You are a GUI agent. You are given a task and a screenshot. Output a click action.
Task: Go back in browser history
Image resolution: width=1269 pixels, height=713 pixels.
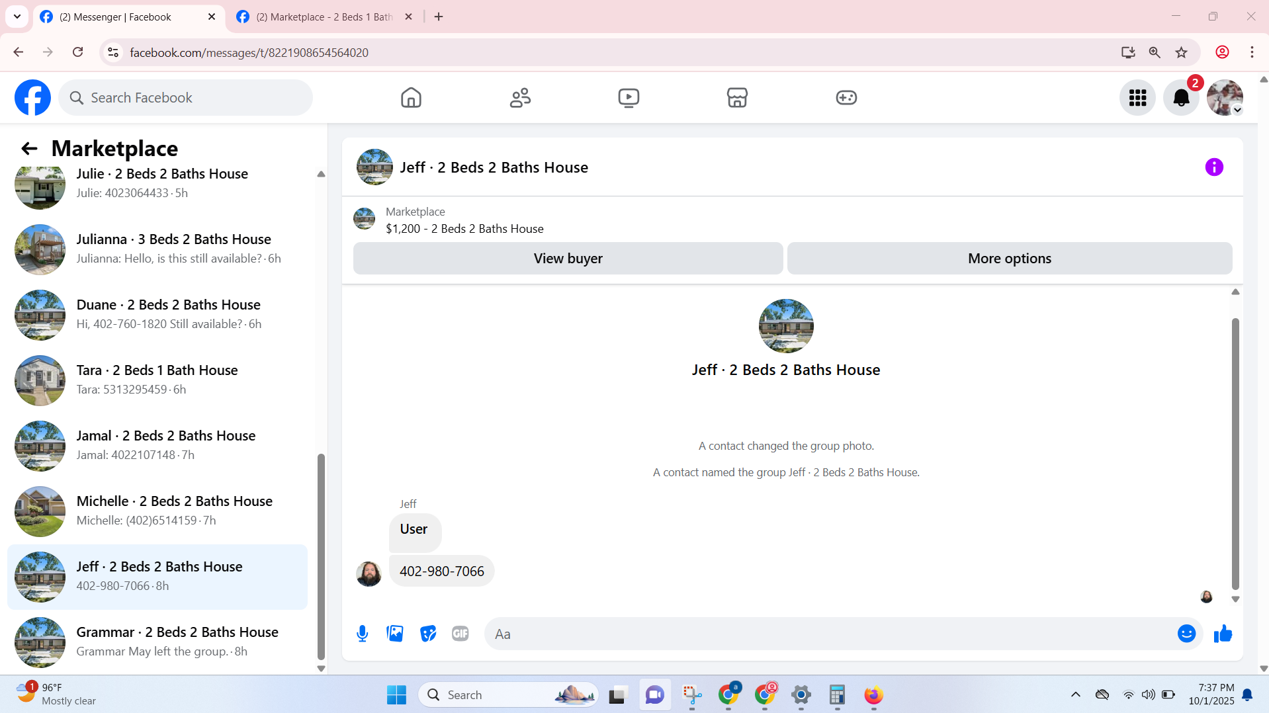[x=19, y=52]
